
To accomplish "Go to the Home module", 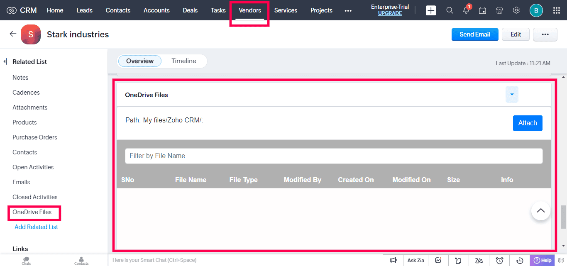I will (55, 10).
